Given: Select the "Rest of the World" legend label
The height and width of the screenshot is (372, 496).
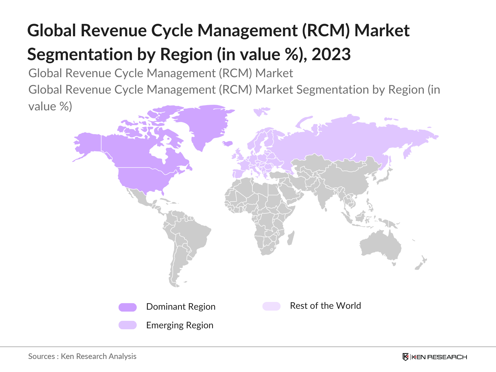Looking at the screenshot, I should click(x=325, y=306).
